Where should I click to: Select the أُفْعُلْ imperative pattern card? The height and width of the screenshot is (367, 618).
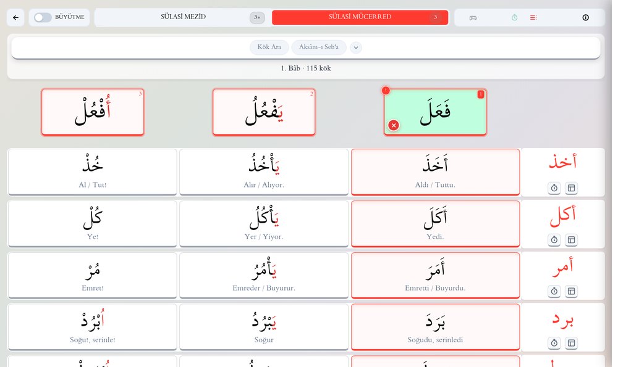[93, 112]
